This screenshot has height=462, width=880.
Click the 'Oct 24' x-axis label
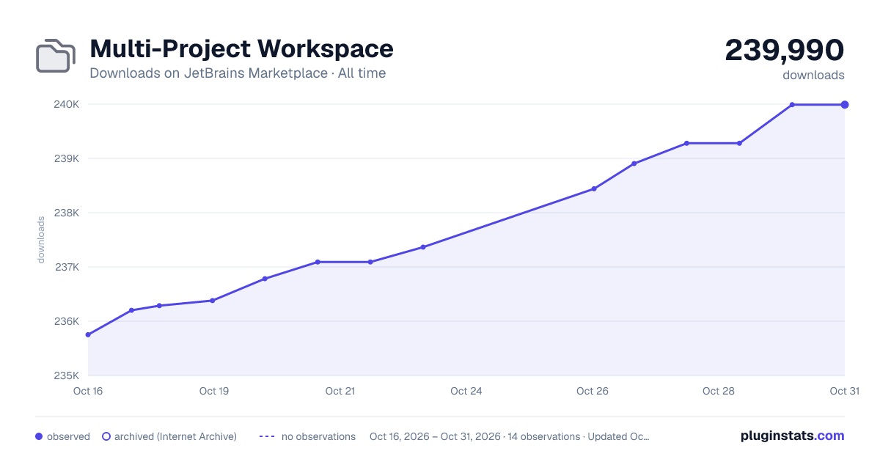pyautogui.click(x=466, y=391)
